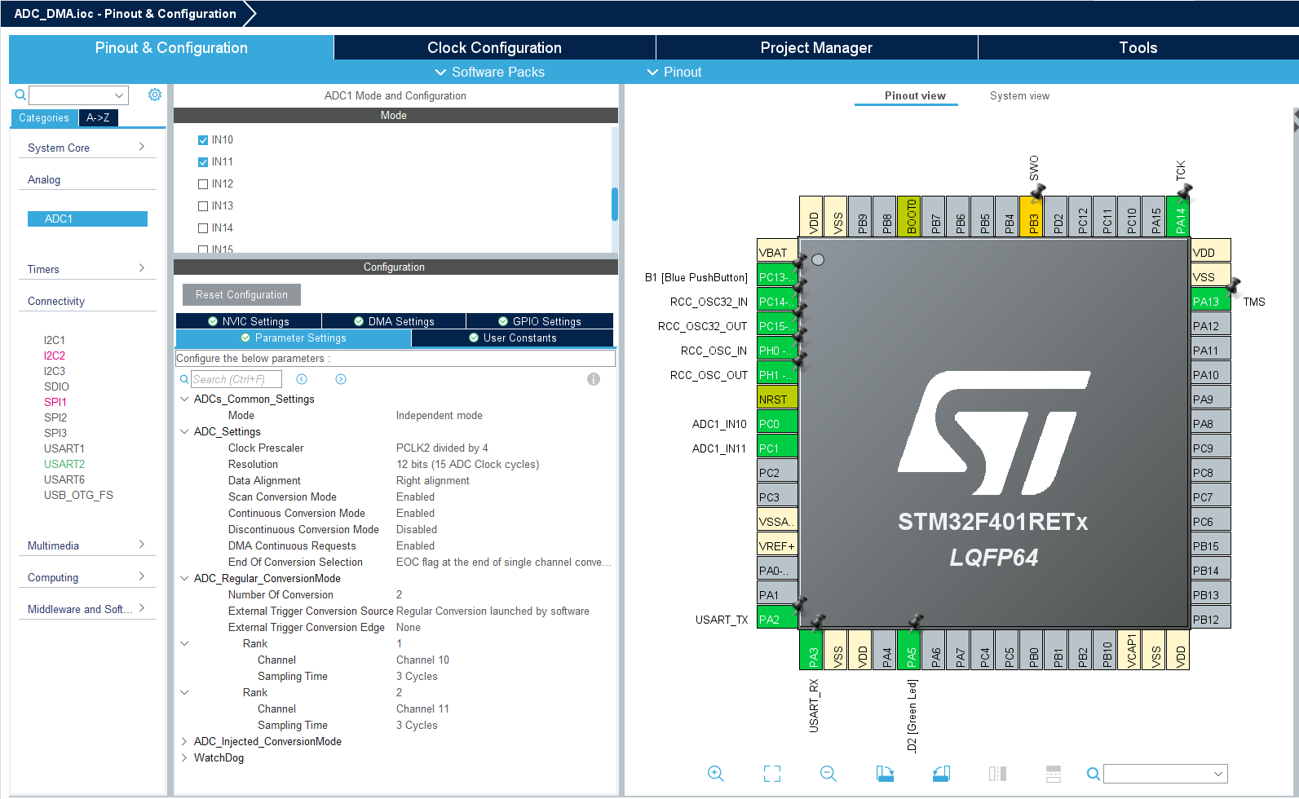Enable the IN13 channel checkbox

click(203, 206)
